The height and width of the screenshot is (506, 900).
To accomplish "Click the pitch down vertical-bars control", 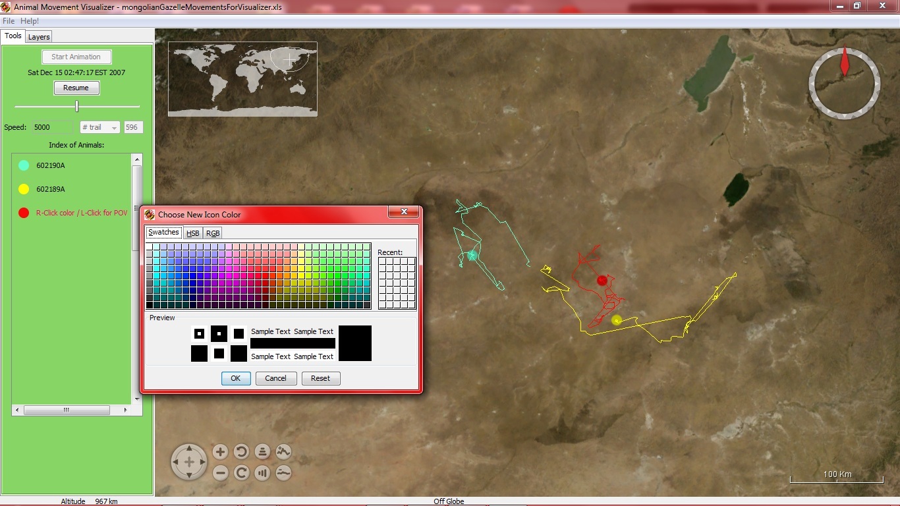I will click(x=262, y=473).
